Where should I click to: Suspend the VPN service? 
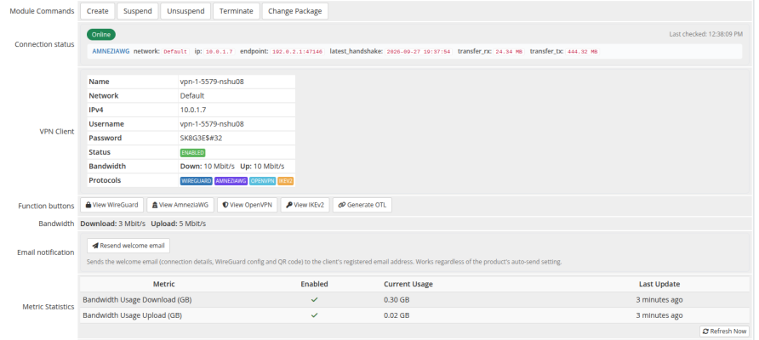click(x=138, y=11)
